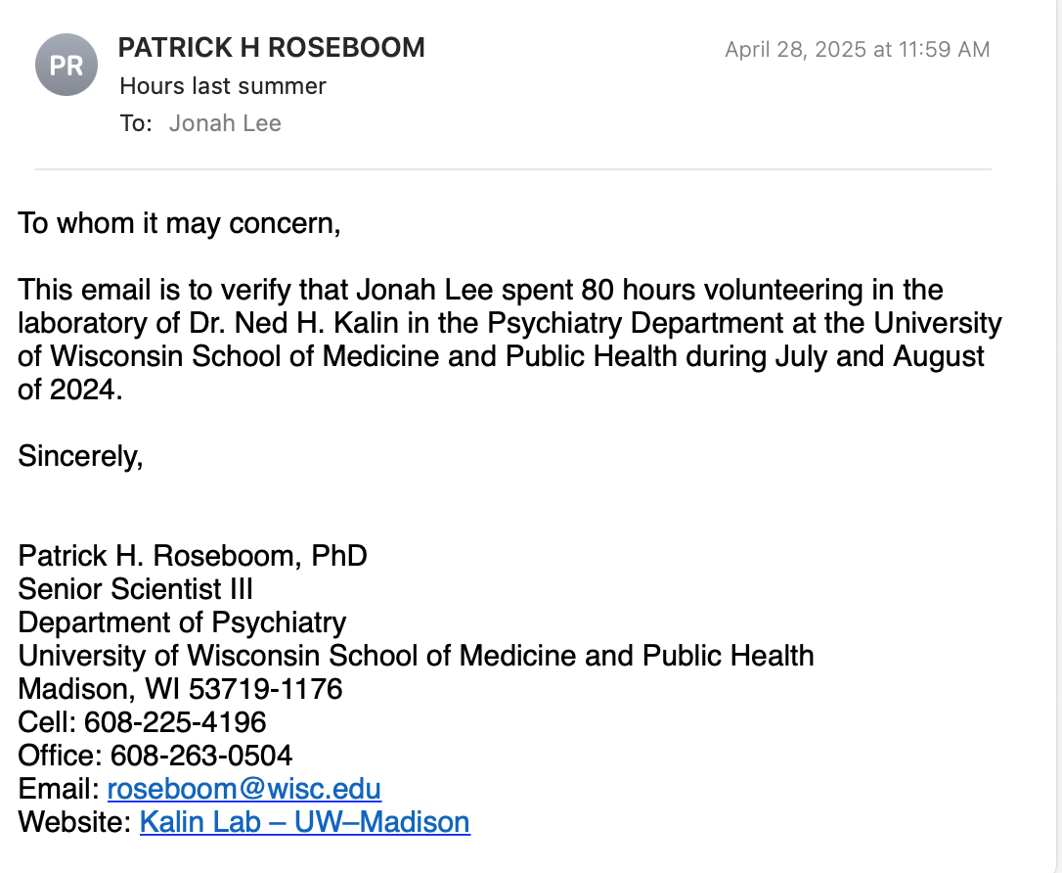Click the Sincerely closing line
This screenshot has width=1062, height=873.
coord(81,456)
